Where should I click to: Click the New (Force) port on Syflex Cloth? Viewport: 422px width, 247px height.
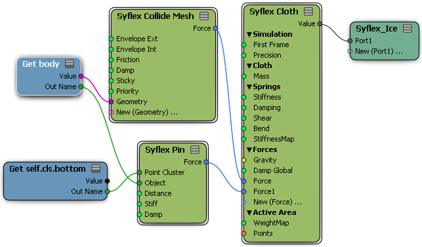pos(244,202)
